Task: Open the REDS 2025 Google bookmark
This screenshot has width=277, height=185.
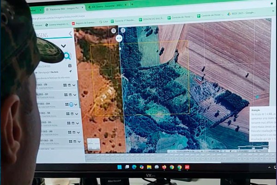Action: coord(241,13)
